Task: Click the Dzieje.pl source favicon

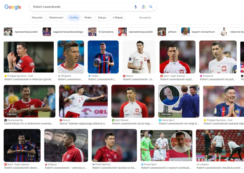Action: (x=46, y=164)
